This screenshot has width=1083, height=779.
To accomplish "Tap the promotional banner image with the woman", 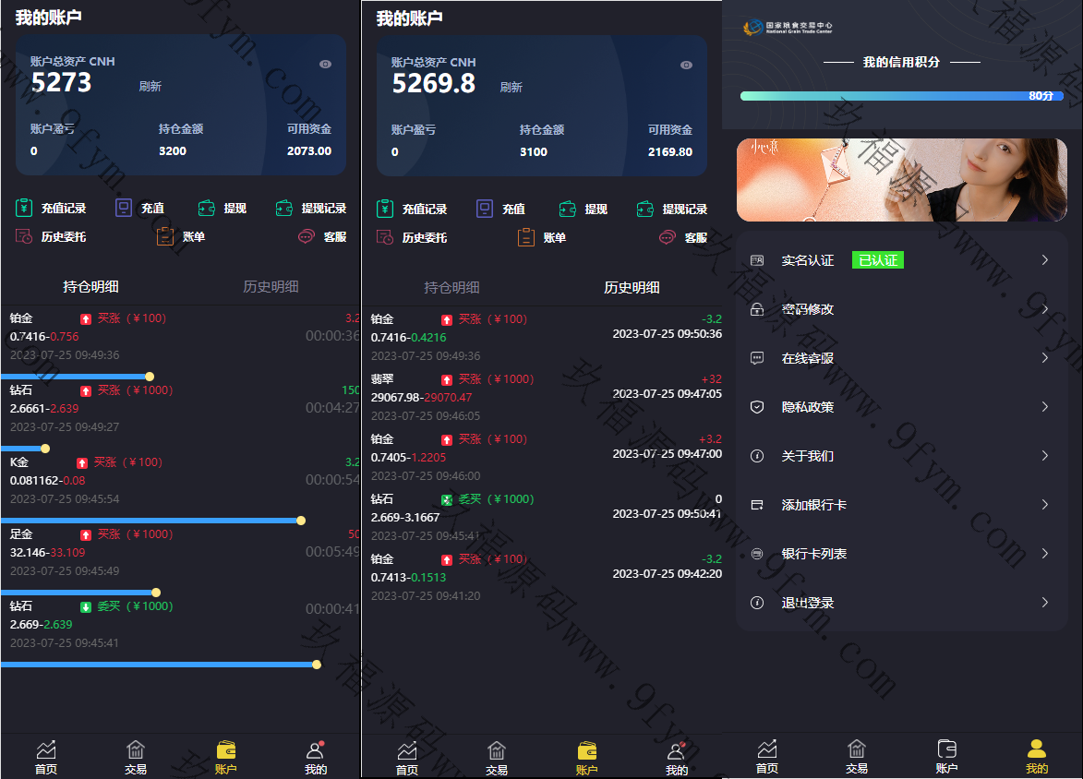I will point(901,180).
